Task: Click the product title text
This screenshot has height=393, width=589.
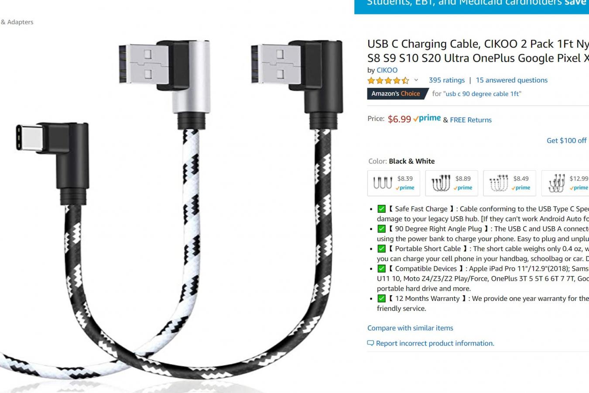Action: click(x=478, y=51)
